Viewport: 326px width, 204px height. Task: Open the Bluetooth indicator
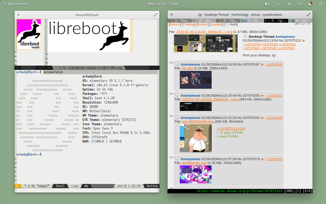(289, 4)
